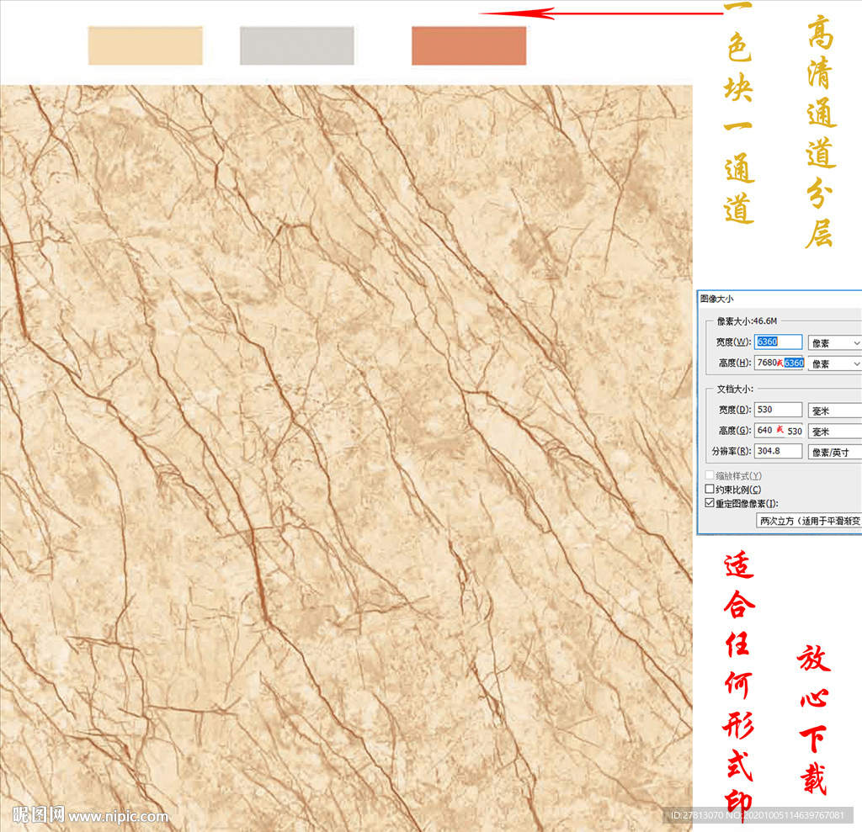Click the 图像大小 dialog title

(717, 299)
